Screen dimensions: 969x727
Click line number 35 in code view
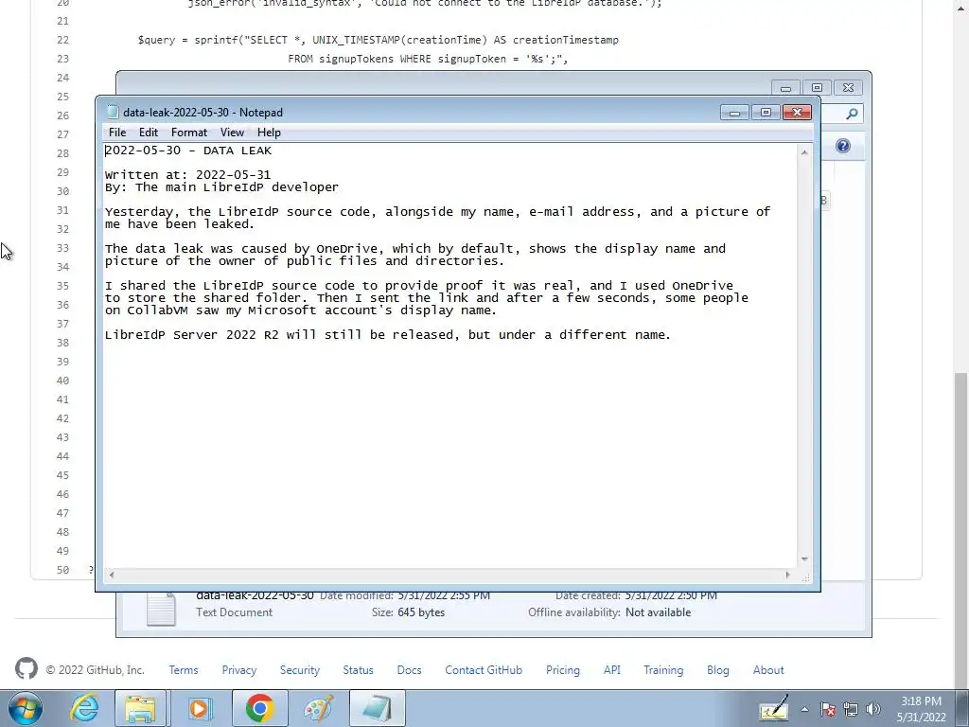click(62, 286)
